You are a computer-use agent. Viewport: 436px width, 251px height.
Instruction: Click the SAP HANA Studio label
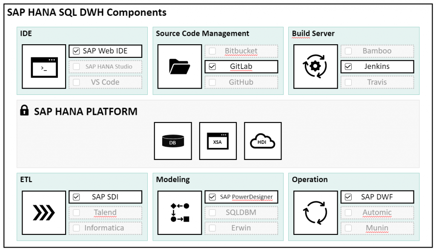(x=109, y=67)
